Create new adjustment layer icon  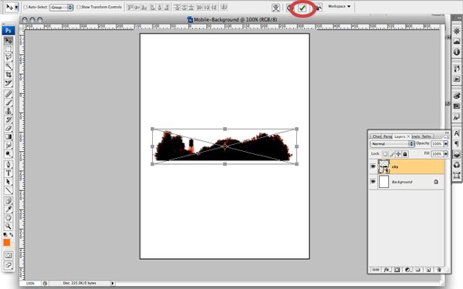[x=407, y=270]
